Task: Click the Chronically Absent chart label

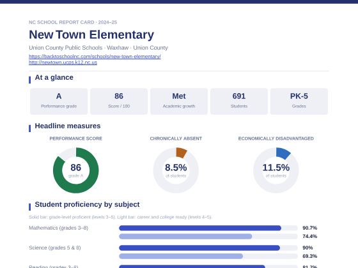Action: point(176,138)
